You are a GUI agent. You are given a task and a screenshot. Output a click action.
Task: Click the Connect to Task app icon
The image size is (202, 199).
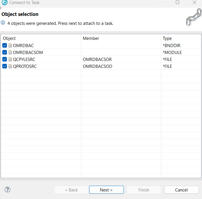(x=4, y=3)
